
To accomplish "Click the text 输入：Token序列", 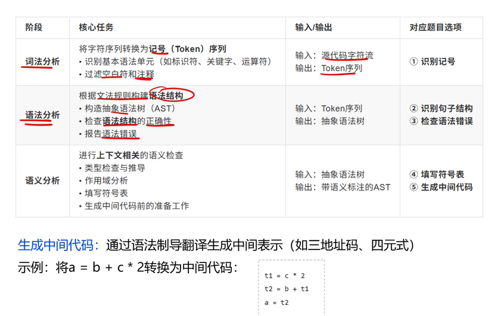I will pos(328,108).
